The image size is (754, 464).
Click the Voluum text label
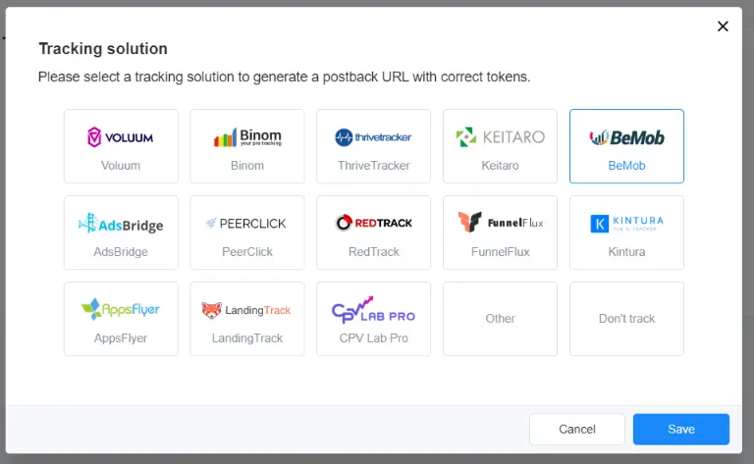pyautogui.click(x=121, y=166)
